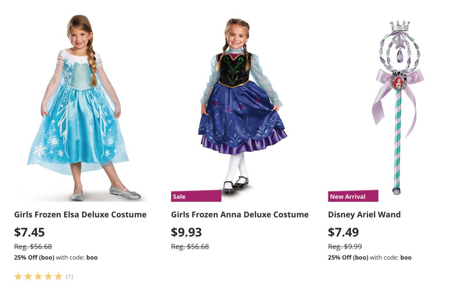This screenshot has width=469, height=289.
Task: Open the (1) review count for Elsa costume
Action: tap(69, 276)
